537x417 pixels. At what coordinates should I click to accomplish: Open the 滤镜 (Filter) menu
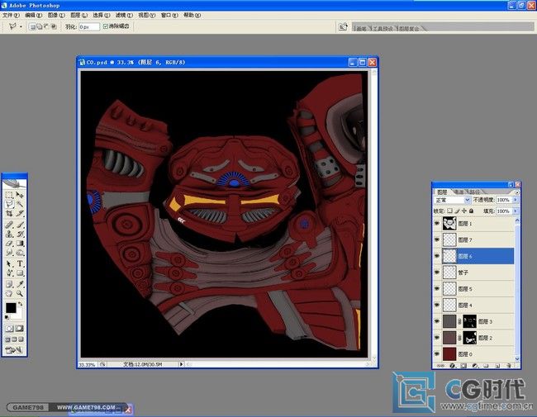tap(124, 16)
